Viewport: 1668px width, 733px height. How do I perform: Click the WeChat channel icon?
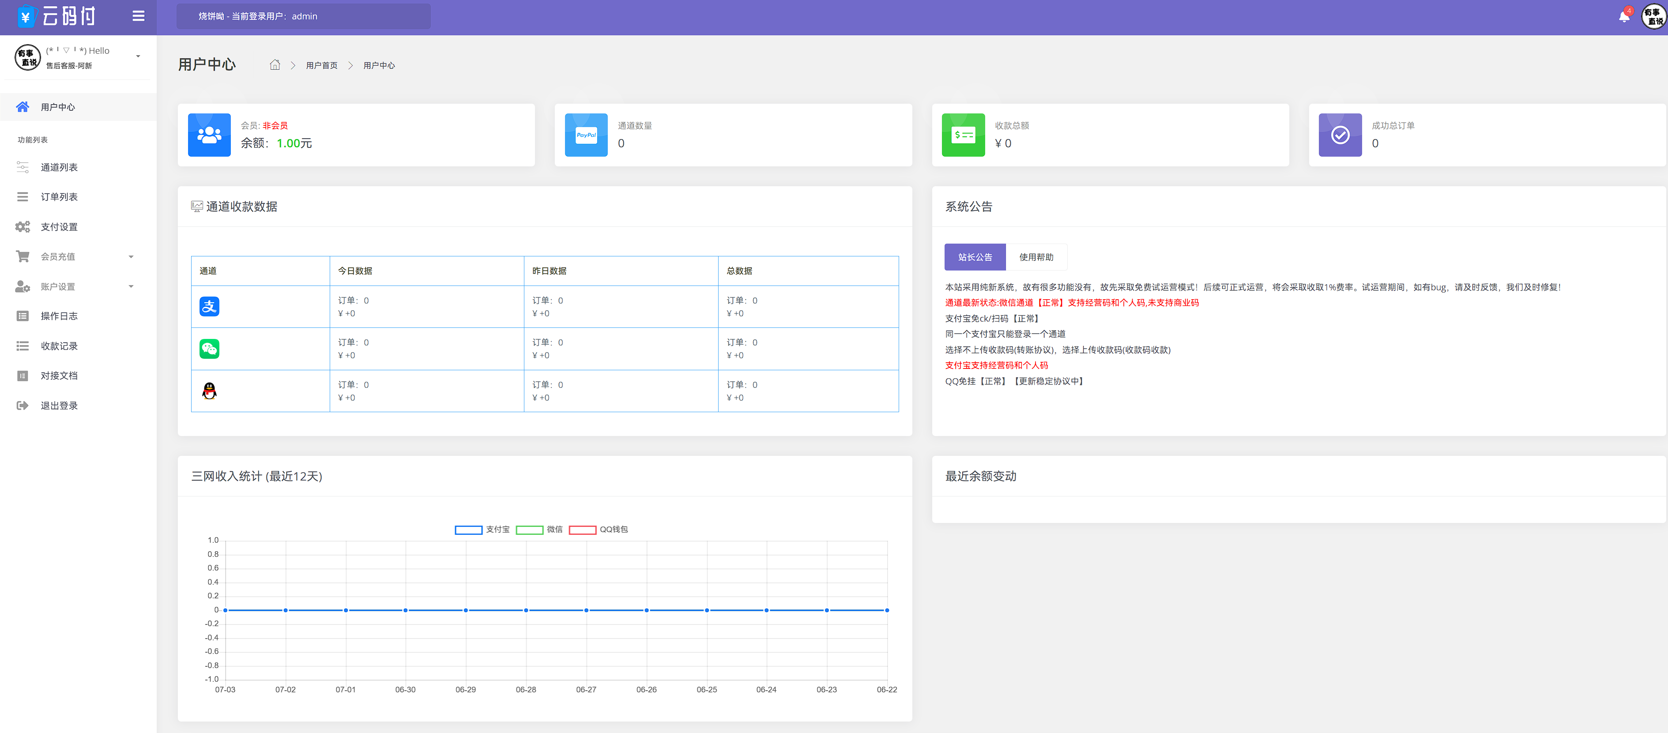tap(209, 349)
